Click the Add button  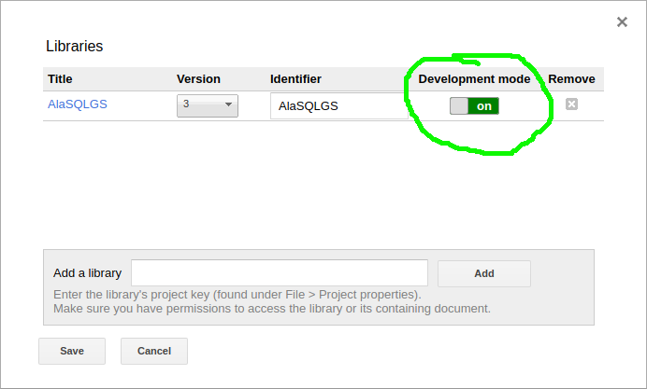coord(484,273)
